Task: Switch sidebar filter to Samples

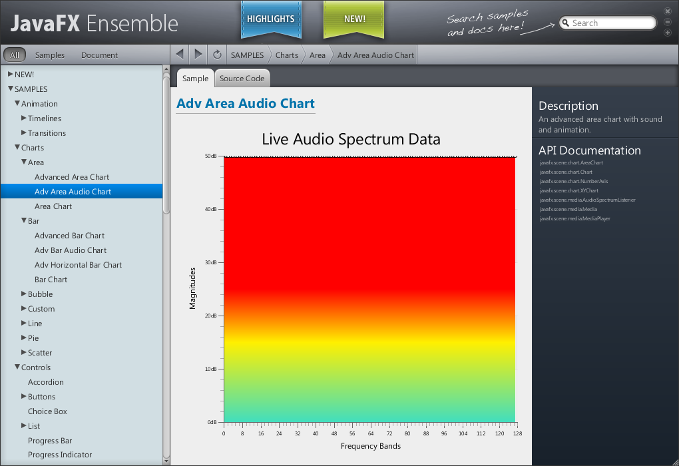Action: point(50,55)
